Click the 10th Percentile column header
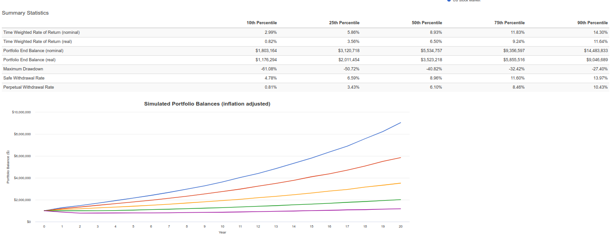The width and height of the screenshot is (613, 239). (x=261, y=23)
